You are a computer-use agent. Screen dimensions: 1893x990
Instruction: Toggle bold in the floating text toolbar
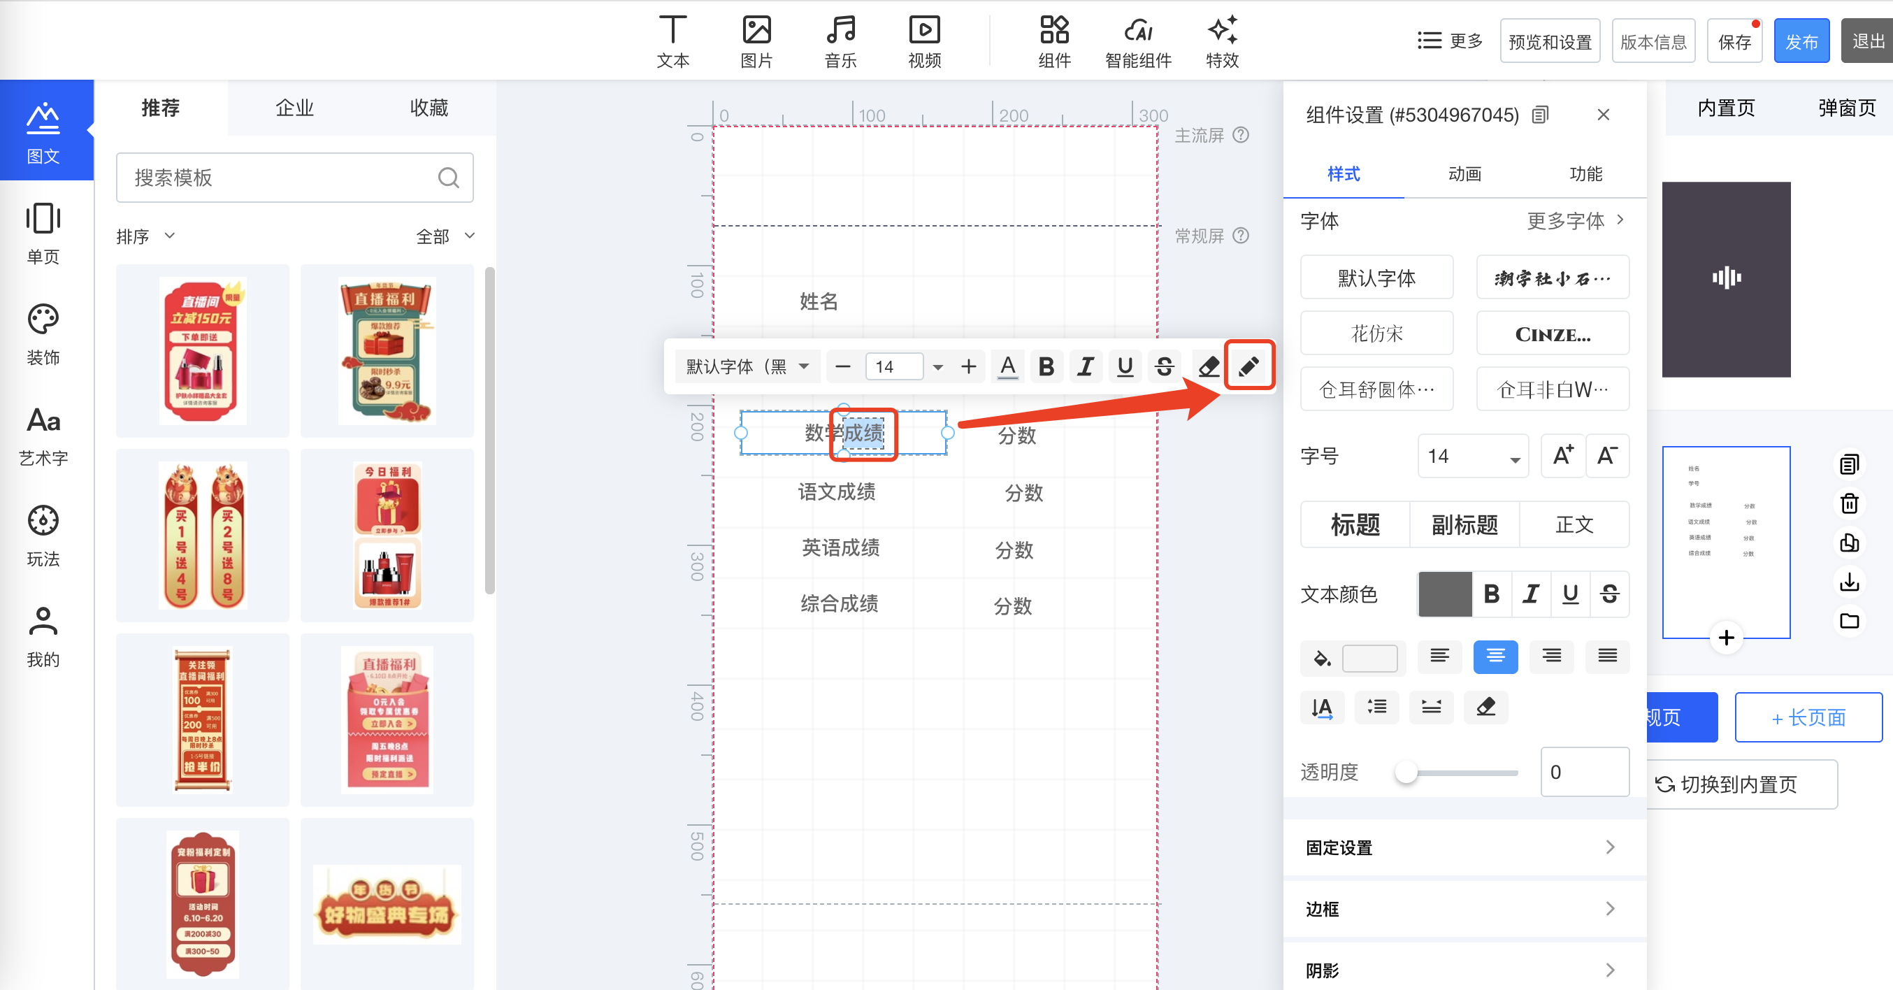1046,366
